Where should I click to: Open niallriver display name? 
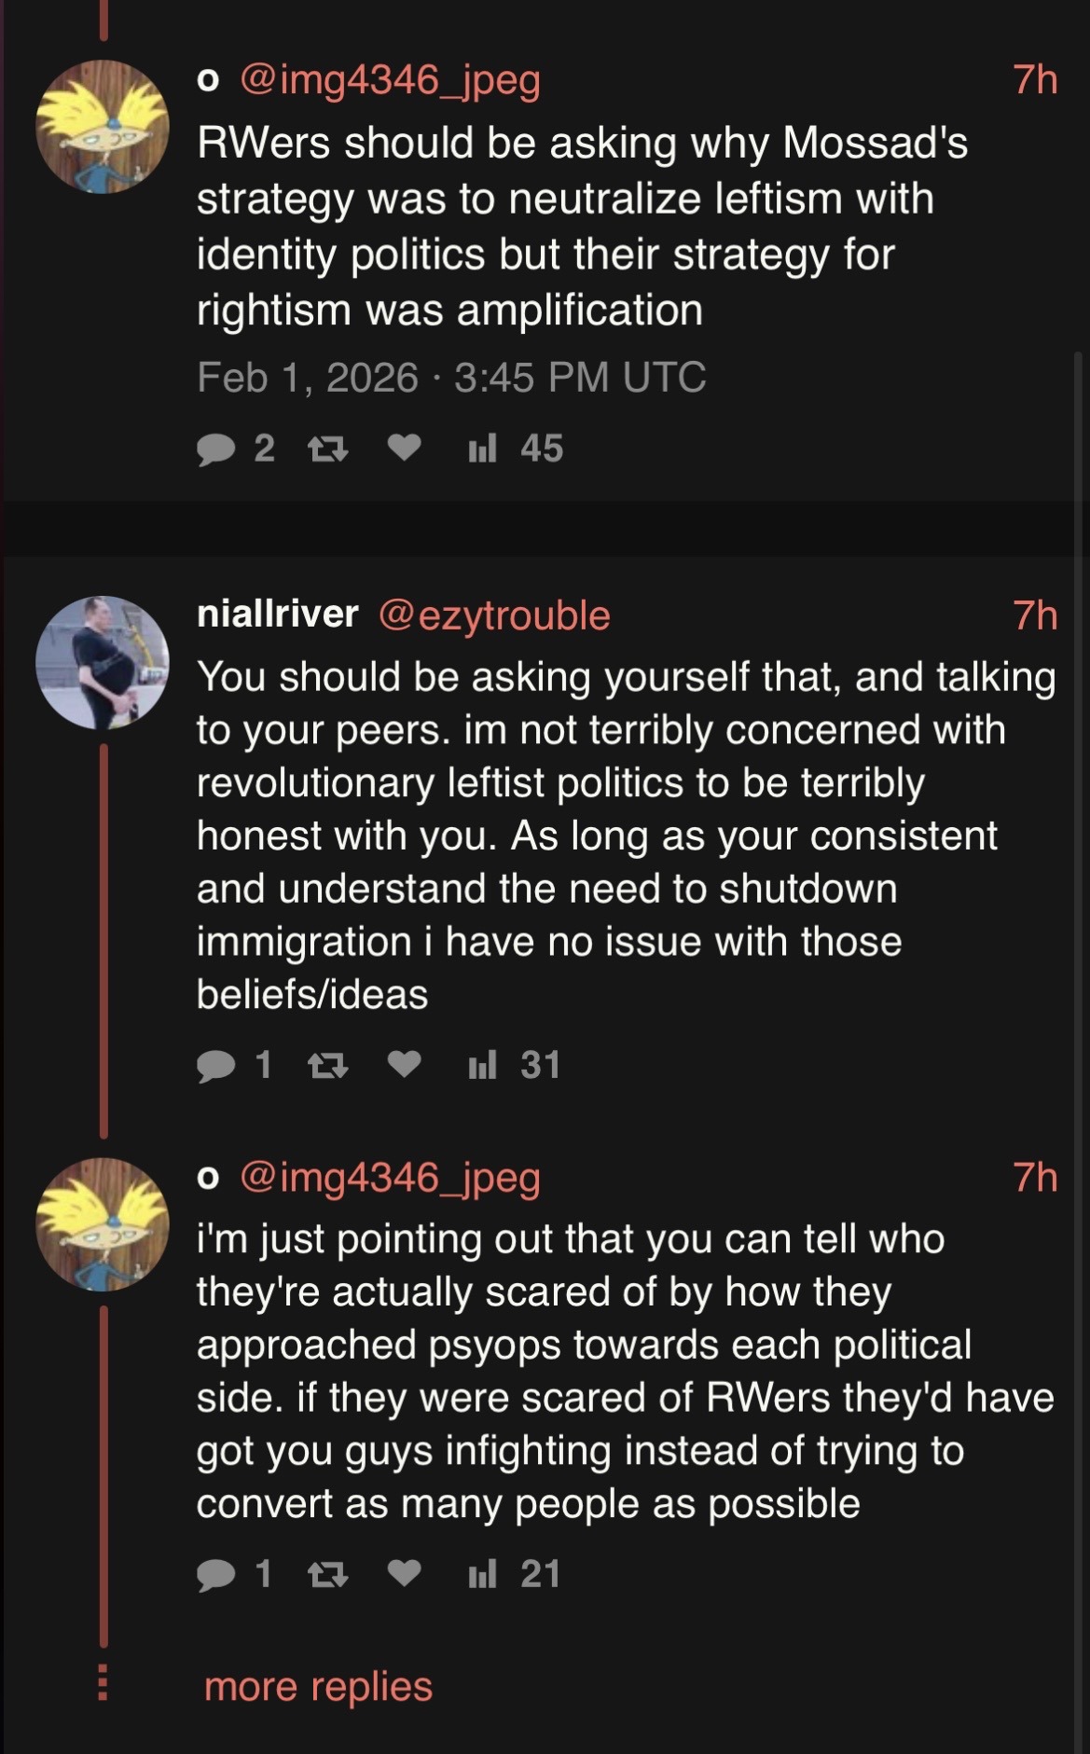[x=277, y=615]
